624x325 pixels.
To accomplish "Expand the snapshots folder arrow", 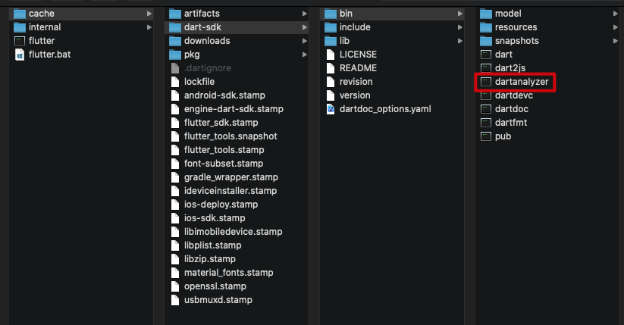I will [x=615, y=41].
